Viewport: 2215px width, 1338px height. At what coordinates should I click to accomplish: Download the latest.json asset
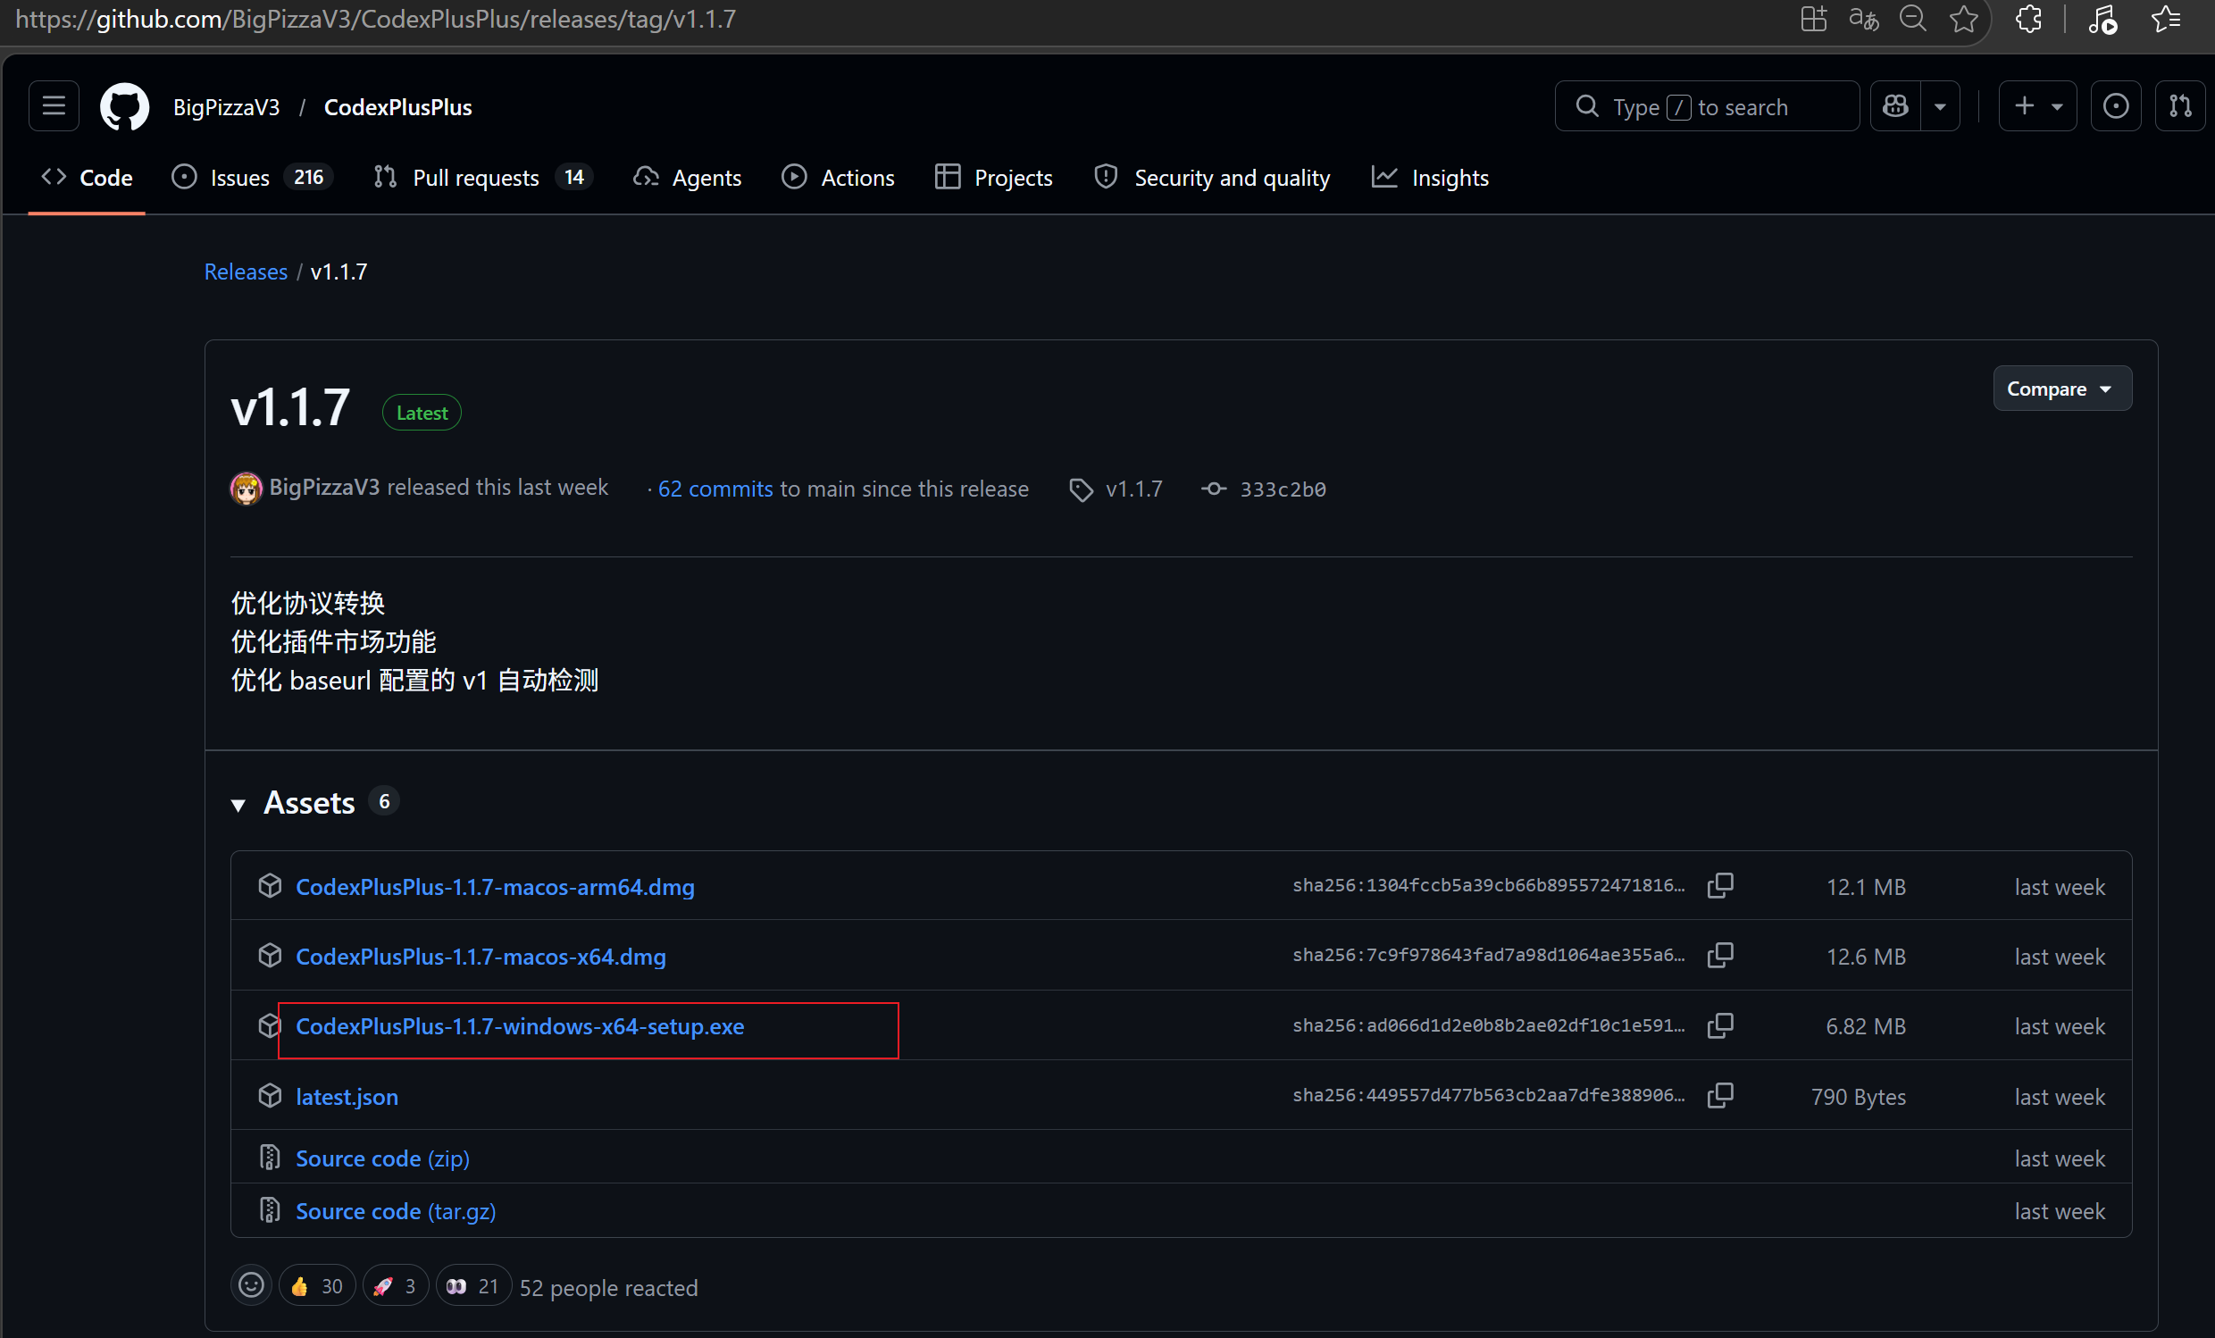347,1097
